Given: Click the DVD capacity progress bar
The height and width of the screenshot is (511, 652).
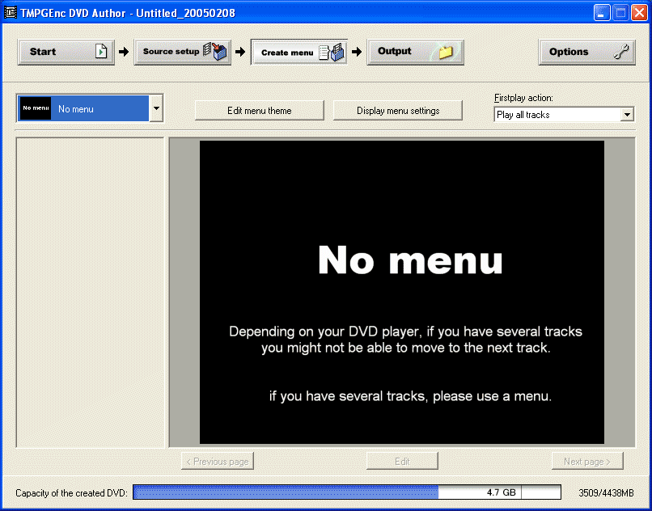Looking at the screenshot, I should tap(347, 492).
